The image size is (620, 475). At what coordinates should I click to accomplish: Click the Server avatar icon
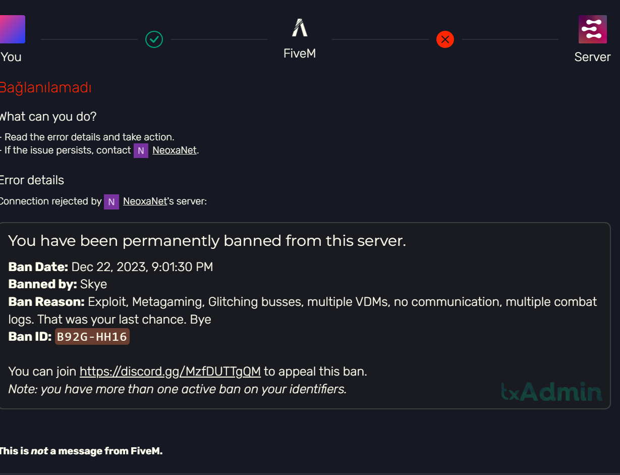click(592, 29)
